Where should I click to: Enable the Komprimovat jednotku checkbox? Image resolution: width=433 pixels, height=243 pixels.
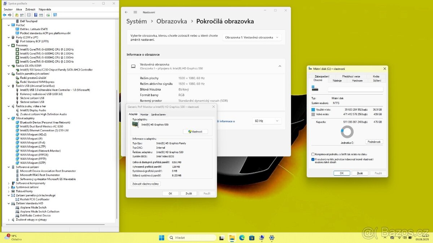(312, 154)
